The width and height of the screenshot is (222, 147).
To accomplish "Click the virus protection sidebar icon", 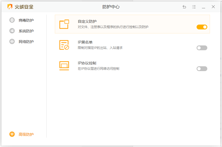I will point(12,20).
